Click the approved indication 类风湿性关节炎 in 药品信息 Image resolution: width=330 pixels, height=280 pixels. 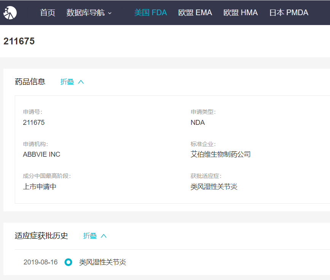coord(214,186)
